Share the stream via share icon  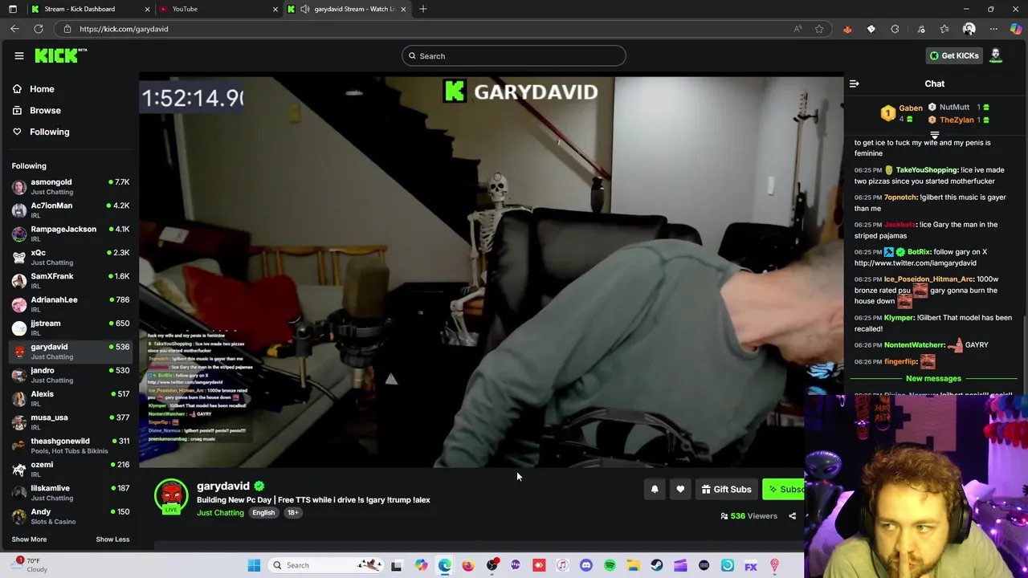792,516
